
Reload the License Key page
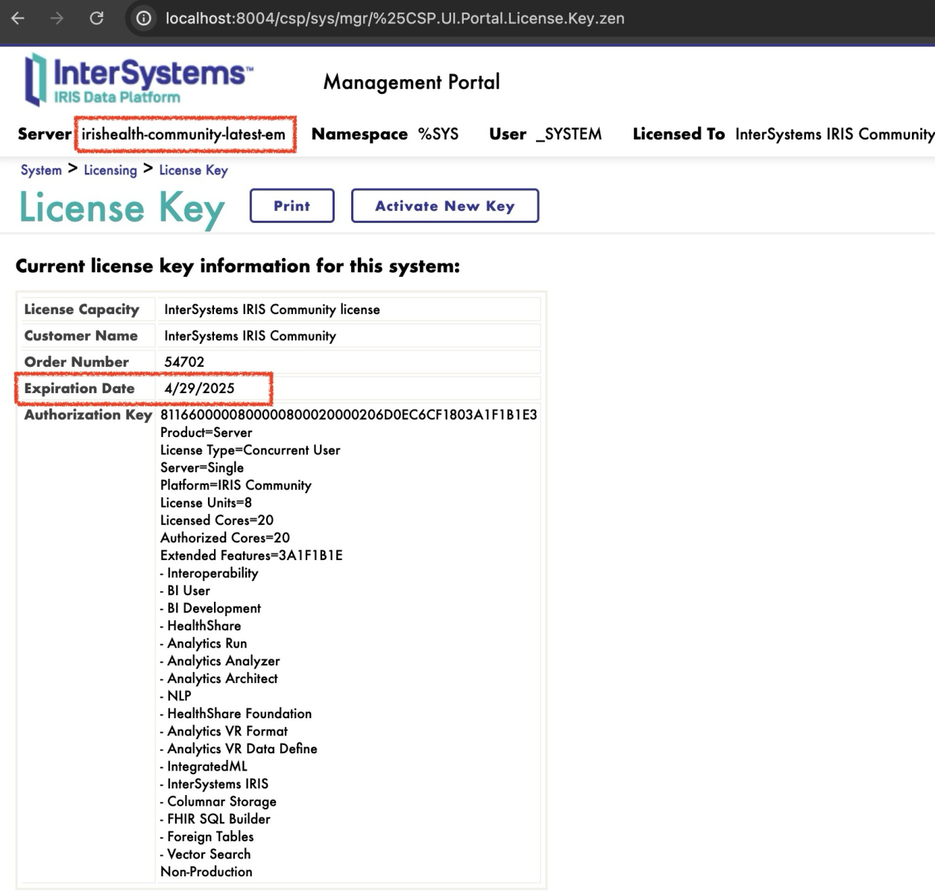[x=96, y=19]
